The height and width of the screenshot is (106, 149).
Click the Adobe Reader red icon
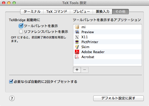pos(77,52)
